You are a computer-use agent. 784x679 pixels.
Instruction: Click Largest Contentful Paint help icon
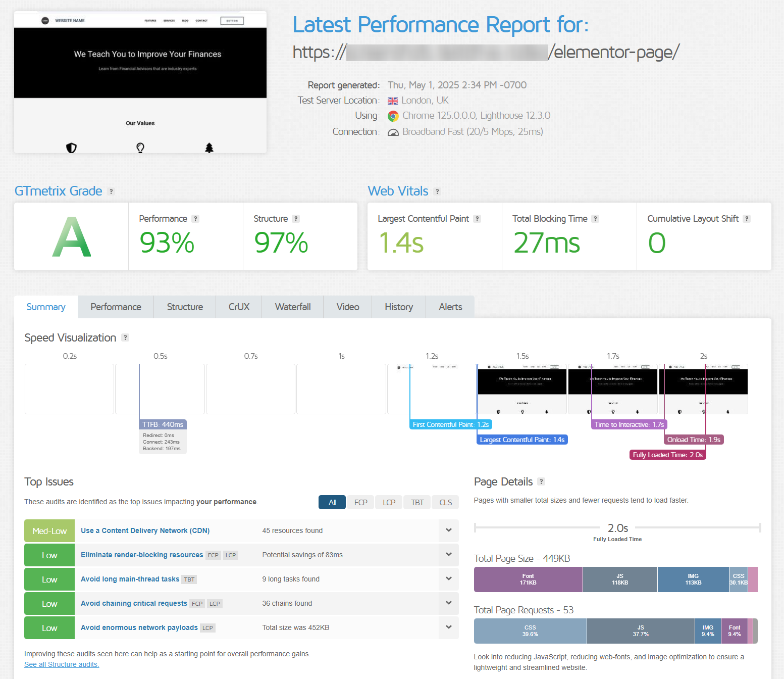coord(477,219)
